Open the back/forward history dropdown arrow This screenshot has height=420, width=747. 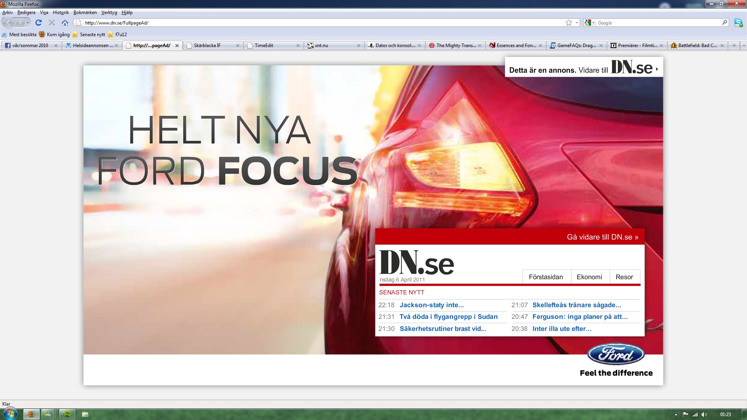[28, 23]
